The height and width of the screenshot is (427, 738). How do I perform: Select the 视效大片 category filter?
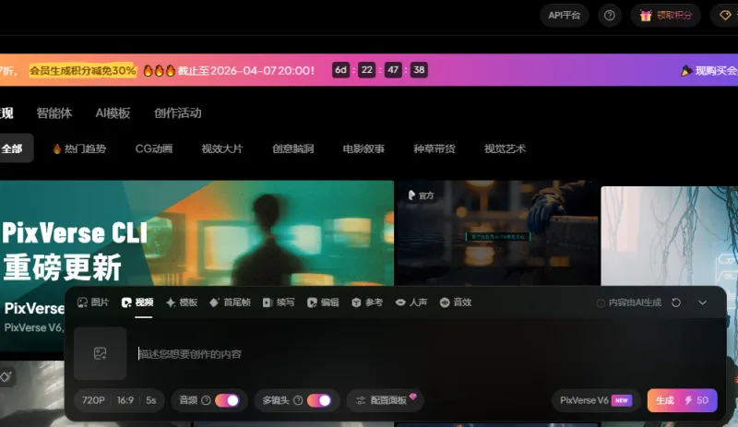coord(222,148)
